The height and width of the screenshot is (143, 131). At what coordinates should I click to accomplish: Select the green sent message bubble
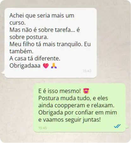click(80, 108)
